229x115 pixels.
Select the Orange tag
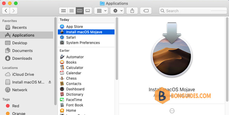pos(27,113)
